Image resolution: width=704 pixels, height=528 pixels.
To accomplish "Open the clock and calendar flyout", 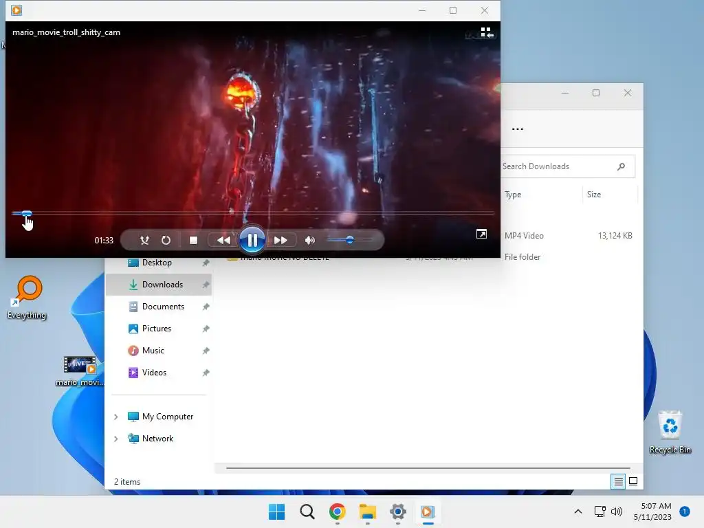I will pyautogui.click(x=653, y=511).
